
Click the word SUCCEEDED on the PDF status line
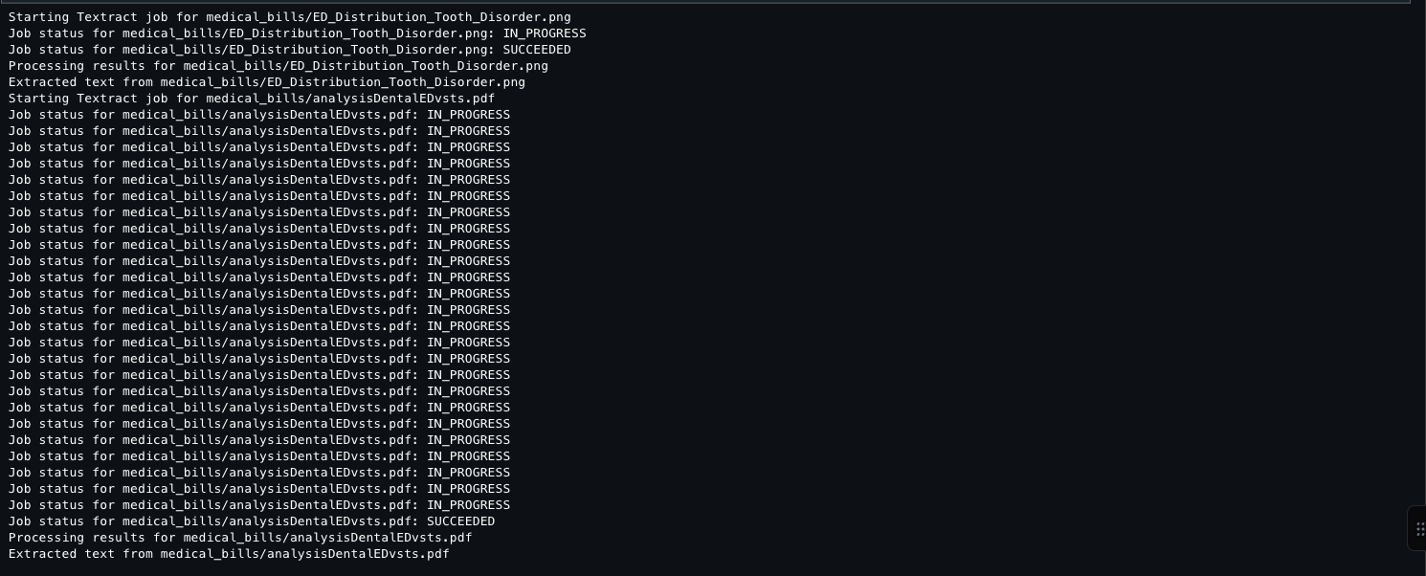tap(460, 521)
